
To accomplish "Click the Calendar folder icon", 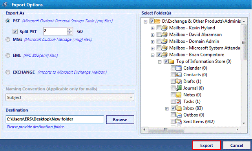I will point(179,68).
